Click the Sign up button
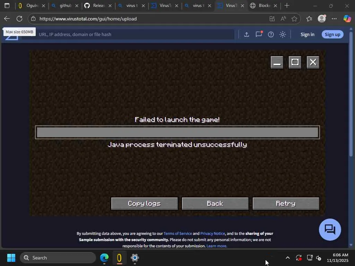The height and width of the screenshot is (266, 355). (x=332, y=34)
